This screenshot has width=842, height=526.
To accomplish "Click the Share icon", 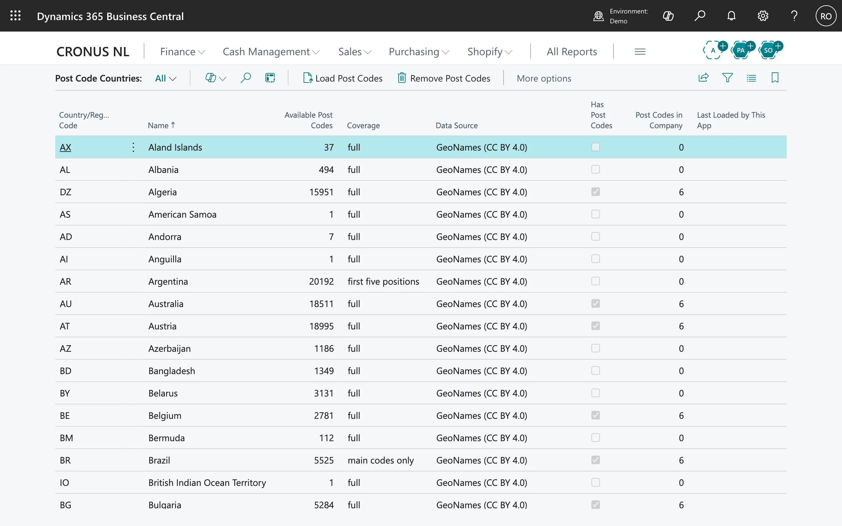I will click(x=703, y=78).
